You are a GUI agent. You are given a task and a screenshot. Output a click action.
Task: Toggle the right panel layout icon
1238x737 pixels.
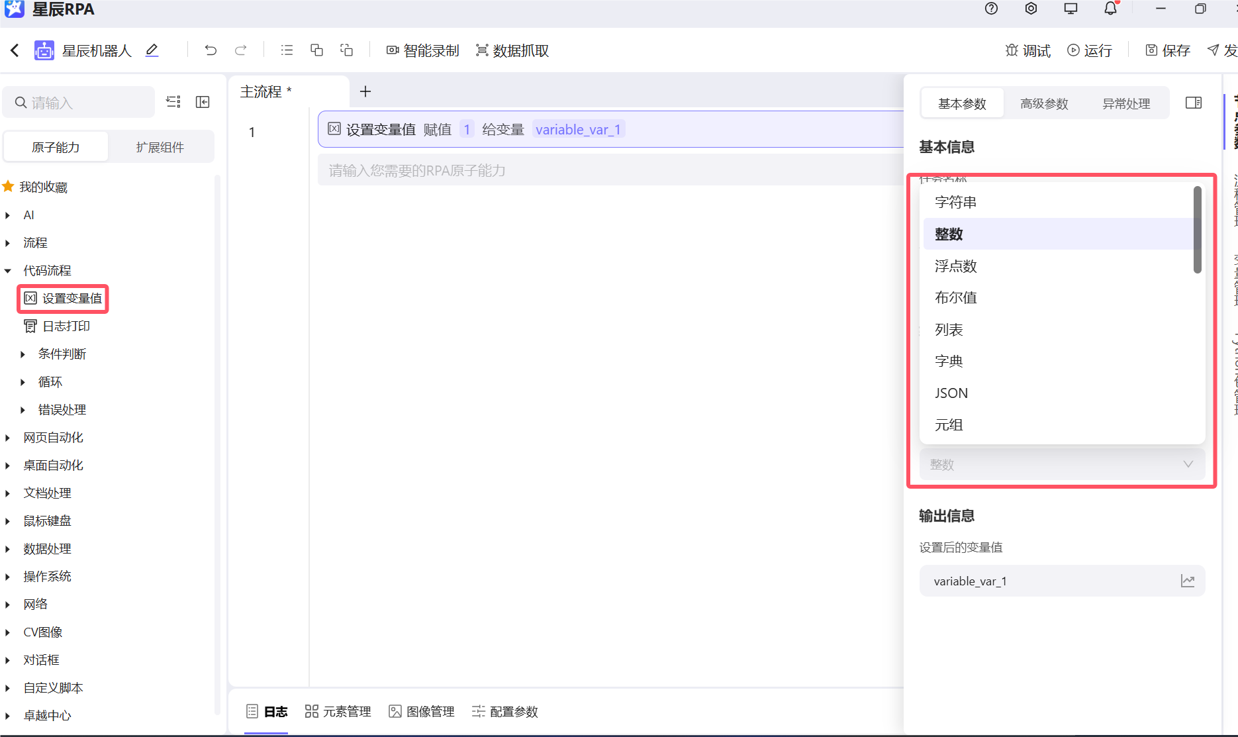pyautogui.click(x=1194, y=103)
